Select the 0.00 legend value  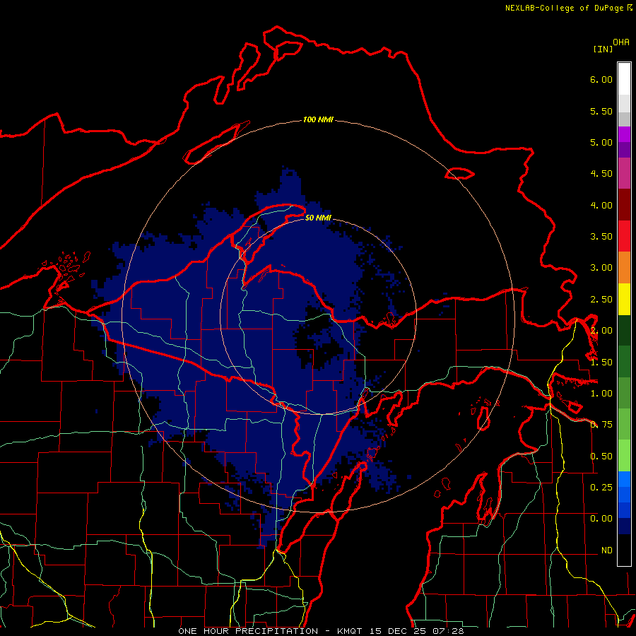[601, 519]
